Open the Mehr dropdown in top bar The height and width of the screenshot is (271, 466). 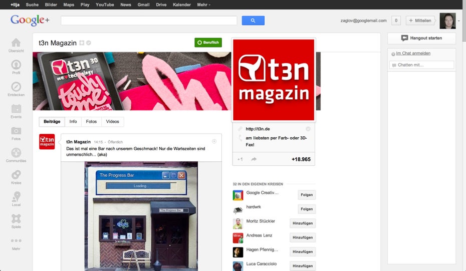pyautogui.click(x=203, y=5)
